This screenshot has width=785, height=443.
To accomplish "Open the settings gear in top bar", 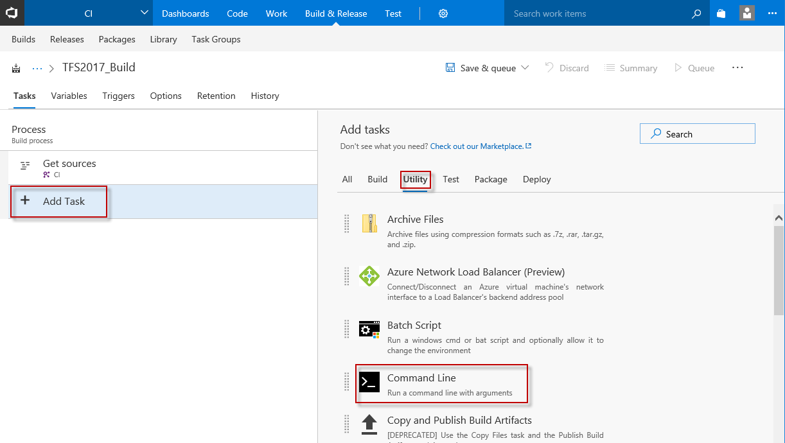I will (x=443, y=13).
